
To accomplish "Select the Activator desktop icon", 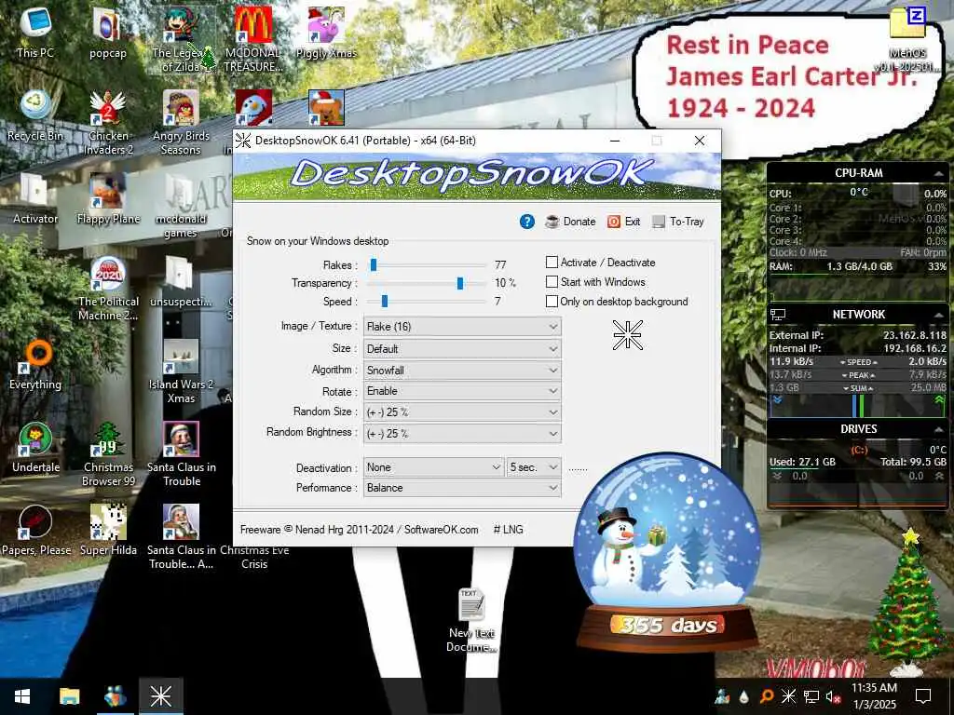I will coord(35,199).
